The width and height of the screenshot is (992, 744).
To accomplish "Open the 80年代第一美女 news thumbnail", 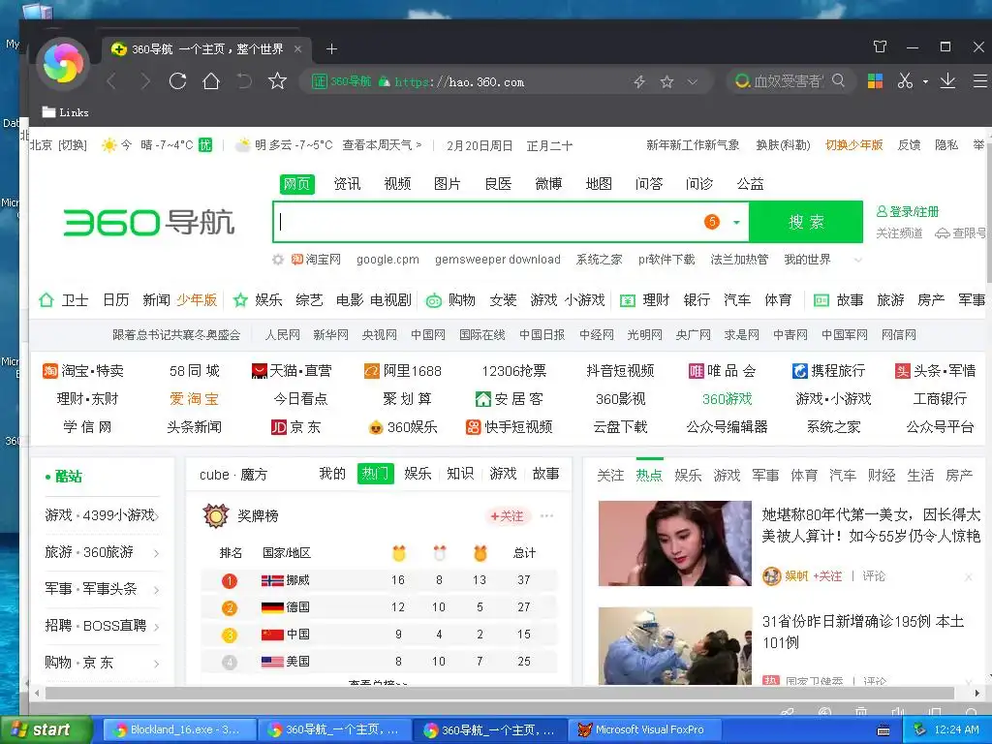I will 675,543.
